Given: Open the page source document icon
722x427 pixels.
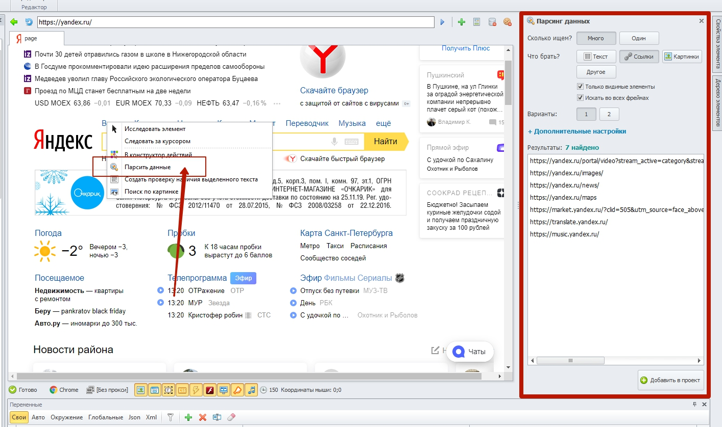Looking at the screenshot, I should pos(476,22).
